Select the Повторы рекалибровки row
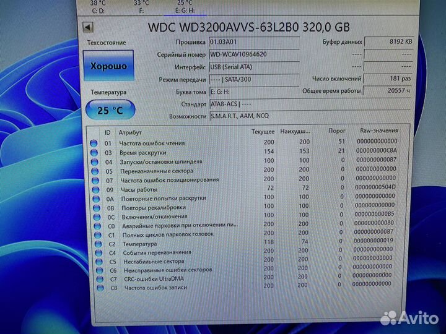This screenshot has height=334, width=446. (x=244, y=207)
